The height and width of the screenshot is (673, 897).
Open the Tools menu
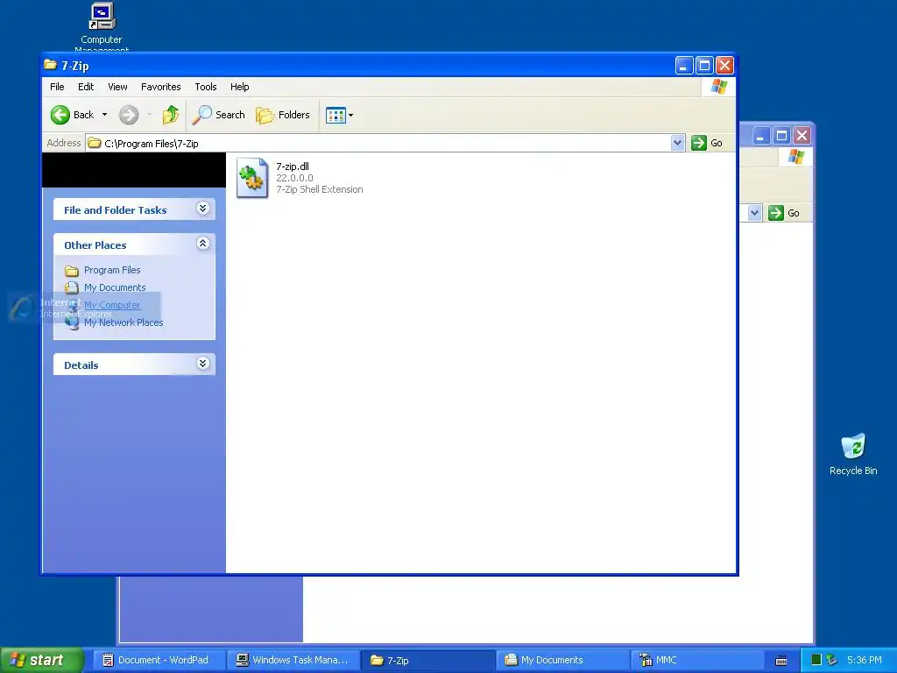click(x=205, y=87)
